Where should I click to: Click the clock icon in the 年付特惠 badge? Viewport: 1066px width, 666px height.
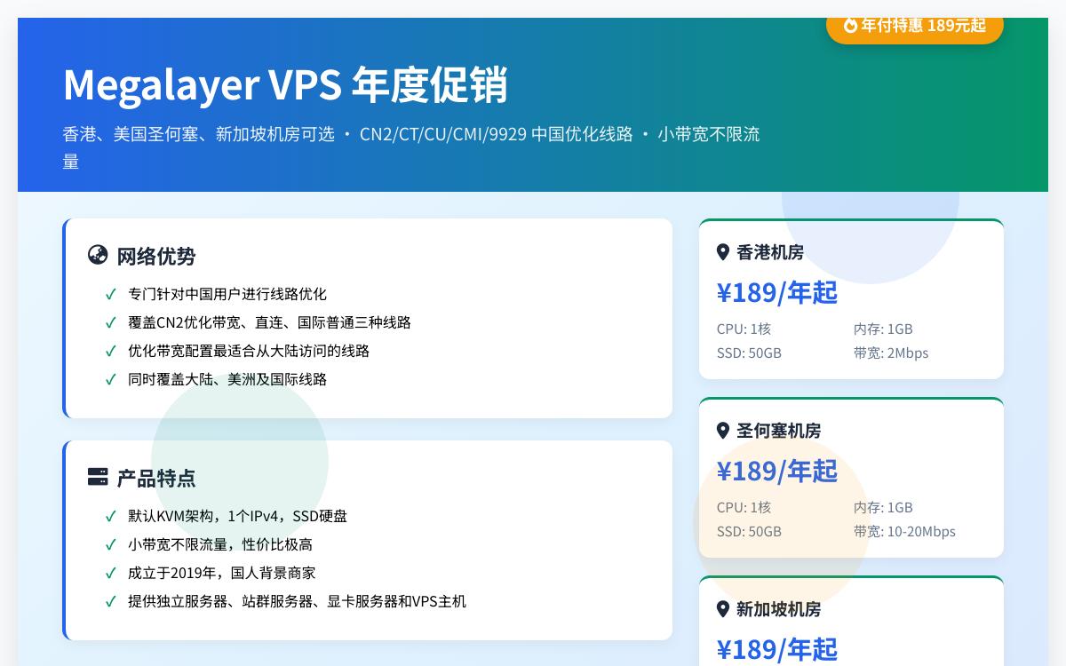[850, 25]
